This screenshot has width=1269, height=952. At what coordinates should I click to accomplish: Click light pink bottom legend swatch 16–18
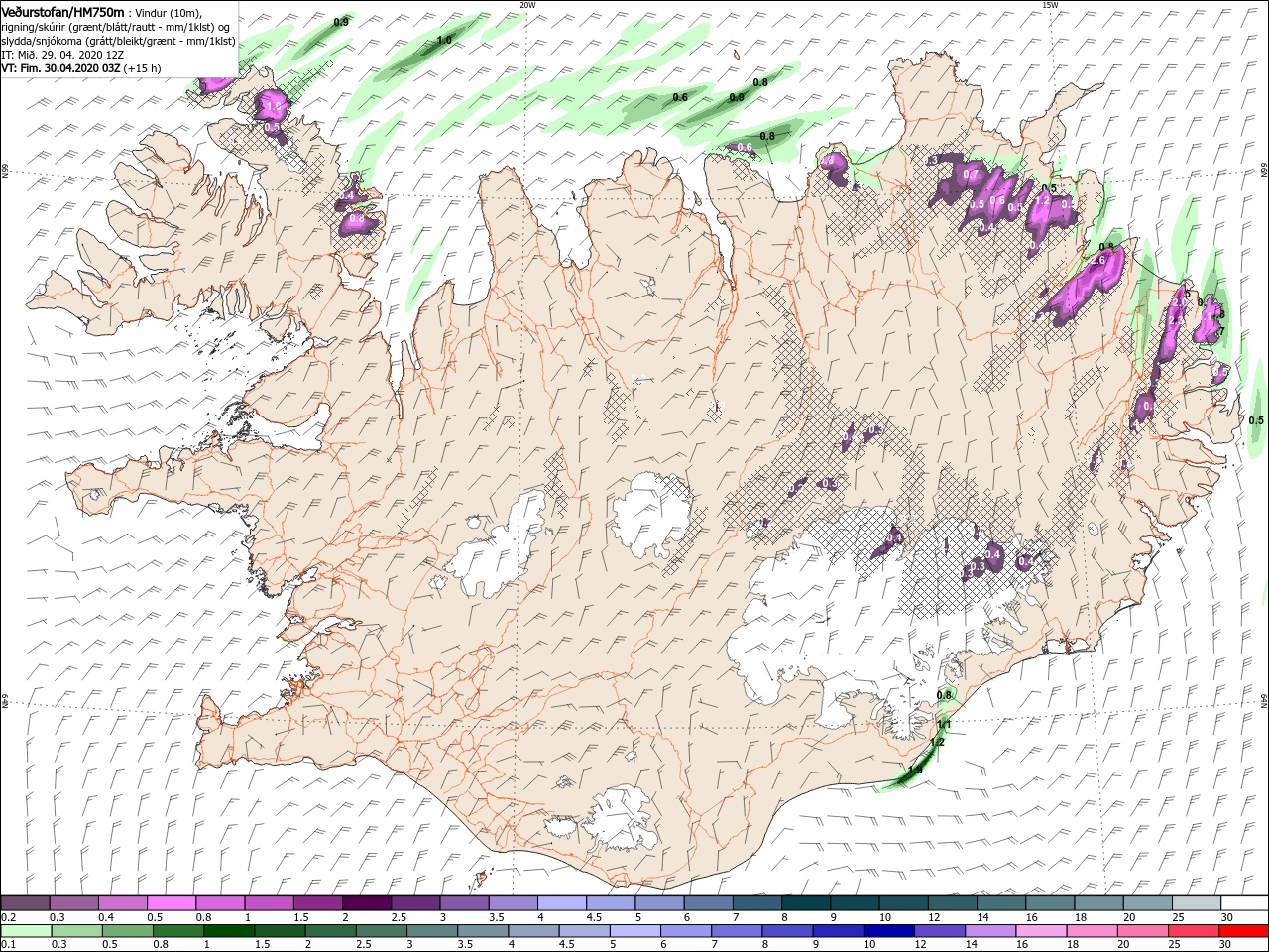(1039, 931)
